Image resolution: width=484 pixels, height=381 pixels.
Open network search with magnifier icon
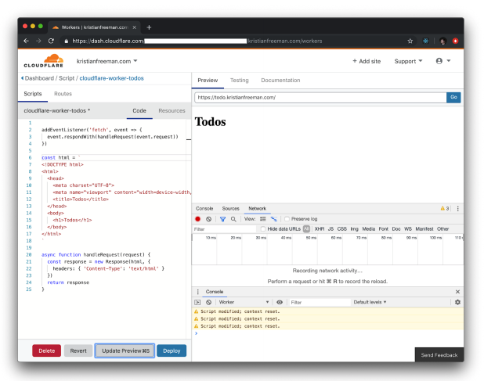(233, 219)
